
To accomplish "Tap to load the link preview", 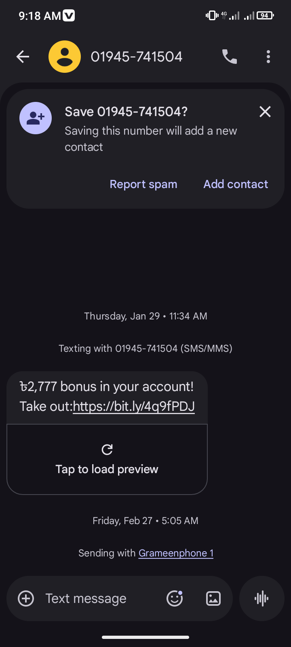I will pyautogui.click(x=107, y=469).
